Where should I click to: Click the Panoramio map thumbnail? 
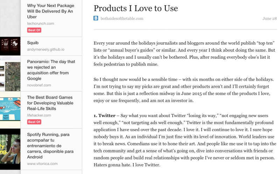tap(10, 73)
